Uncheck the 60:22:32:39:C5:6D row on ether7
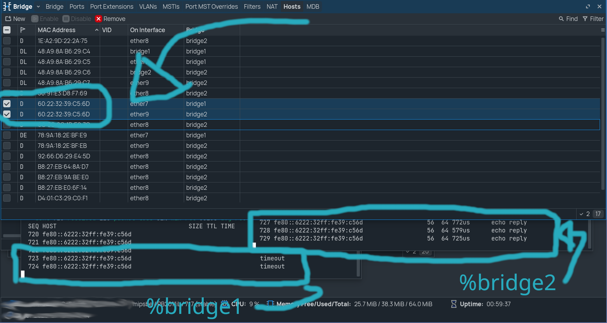 (7, 104)
